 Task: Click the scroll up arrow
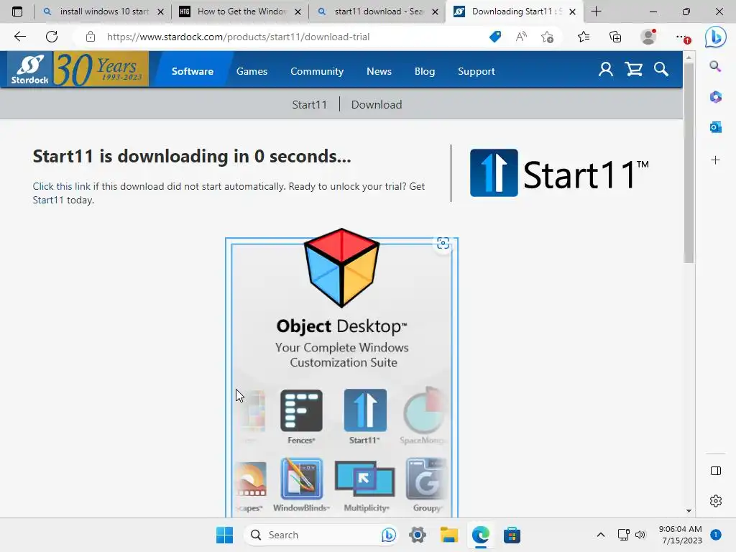point(689,57)
